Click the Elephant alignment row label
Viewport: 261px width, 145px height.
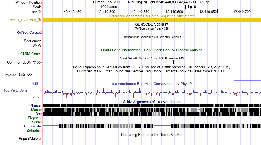[x=35, y=118]
